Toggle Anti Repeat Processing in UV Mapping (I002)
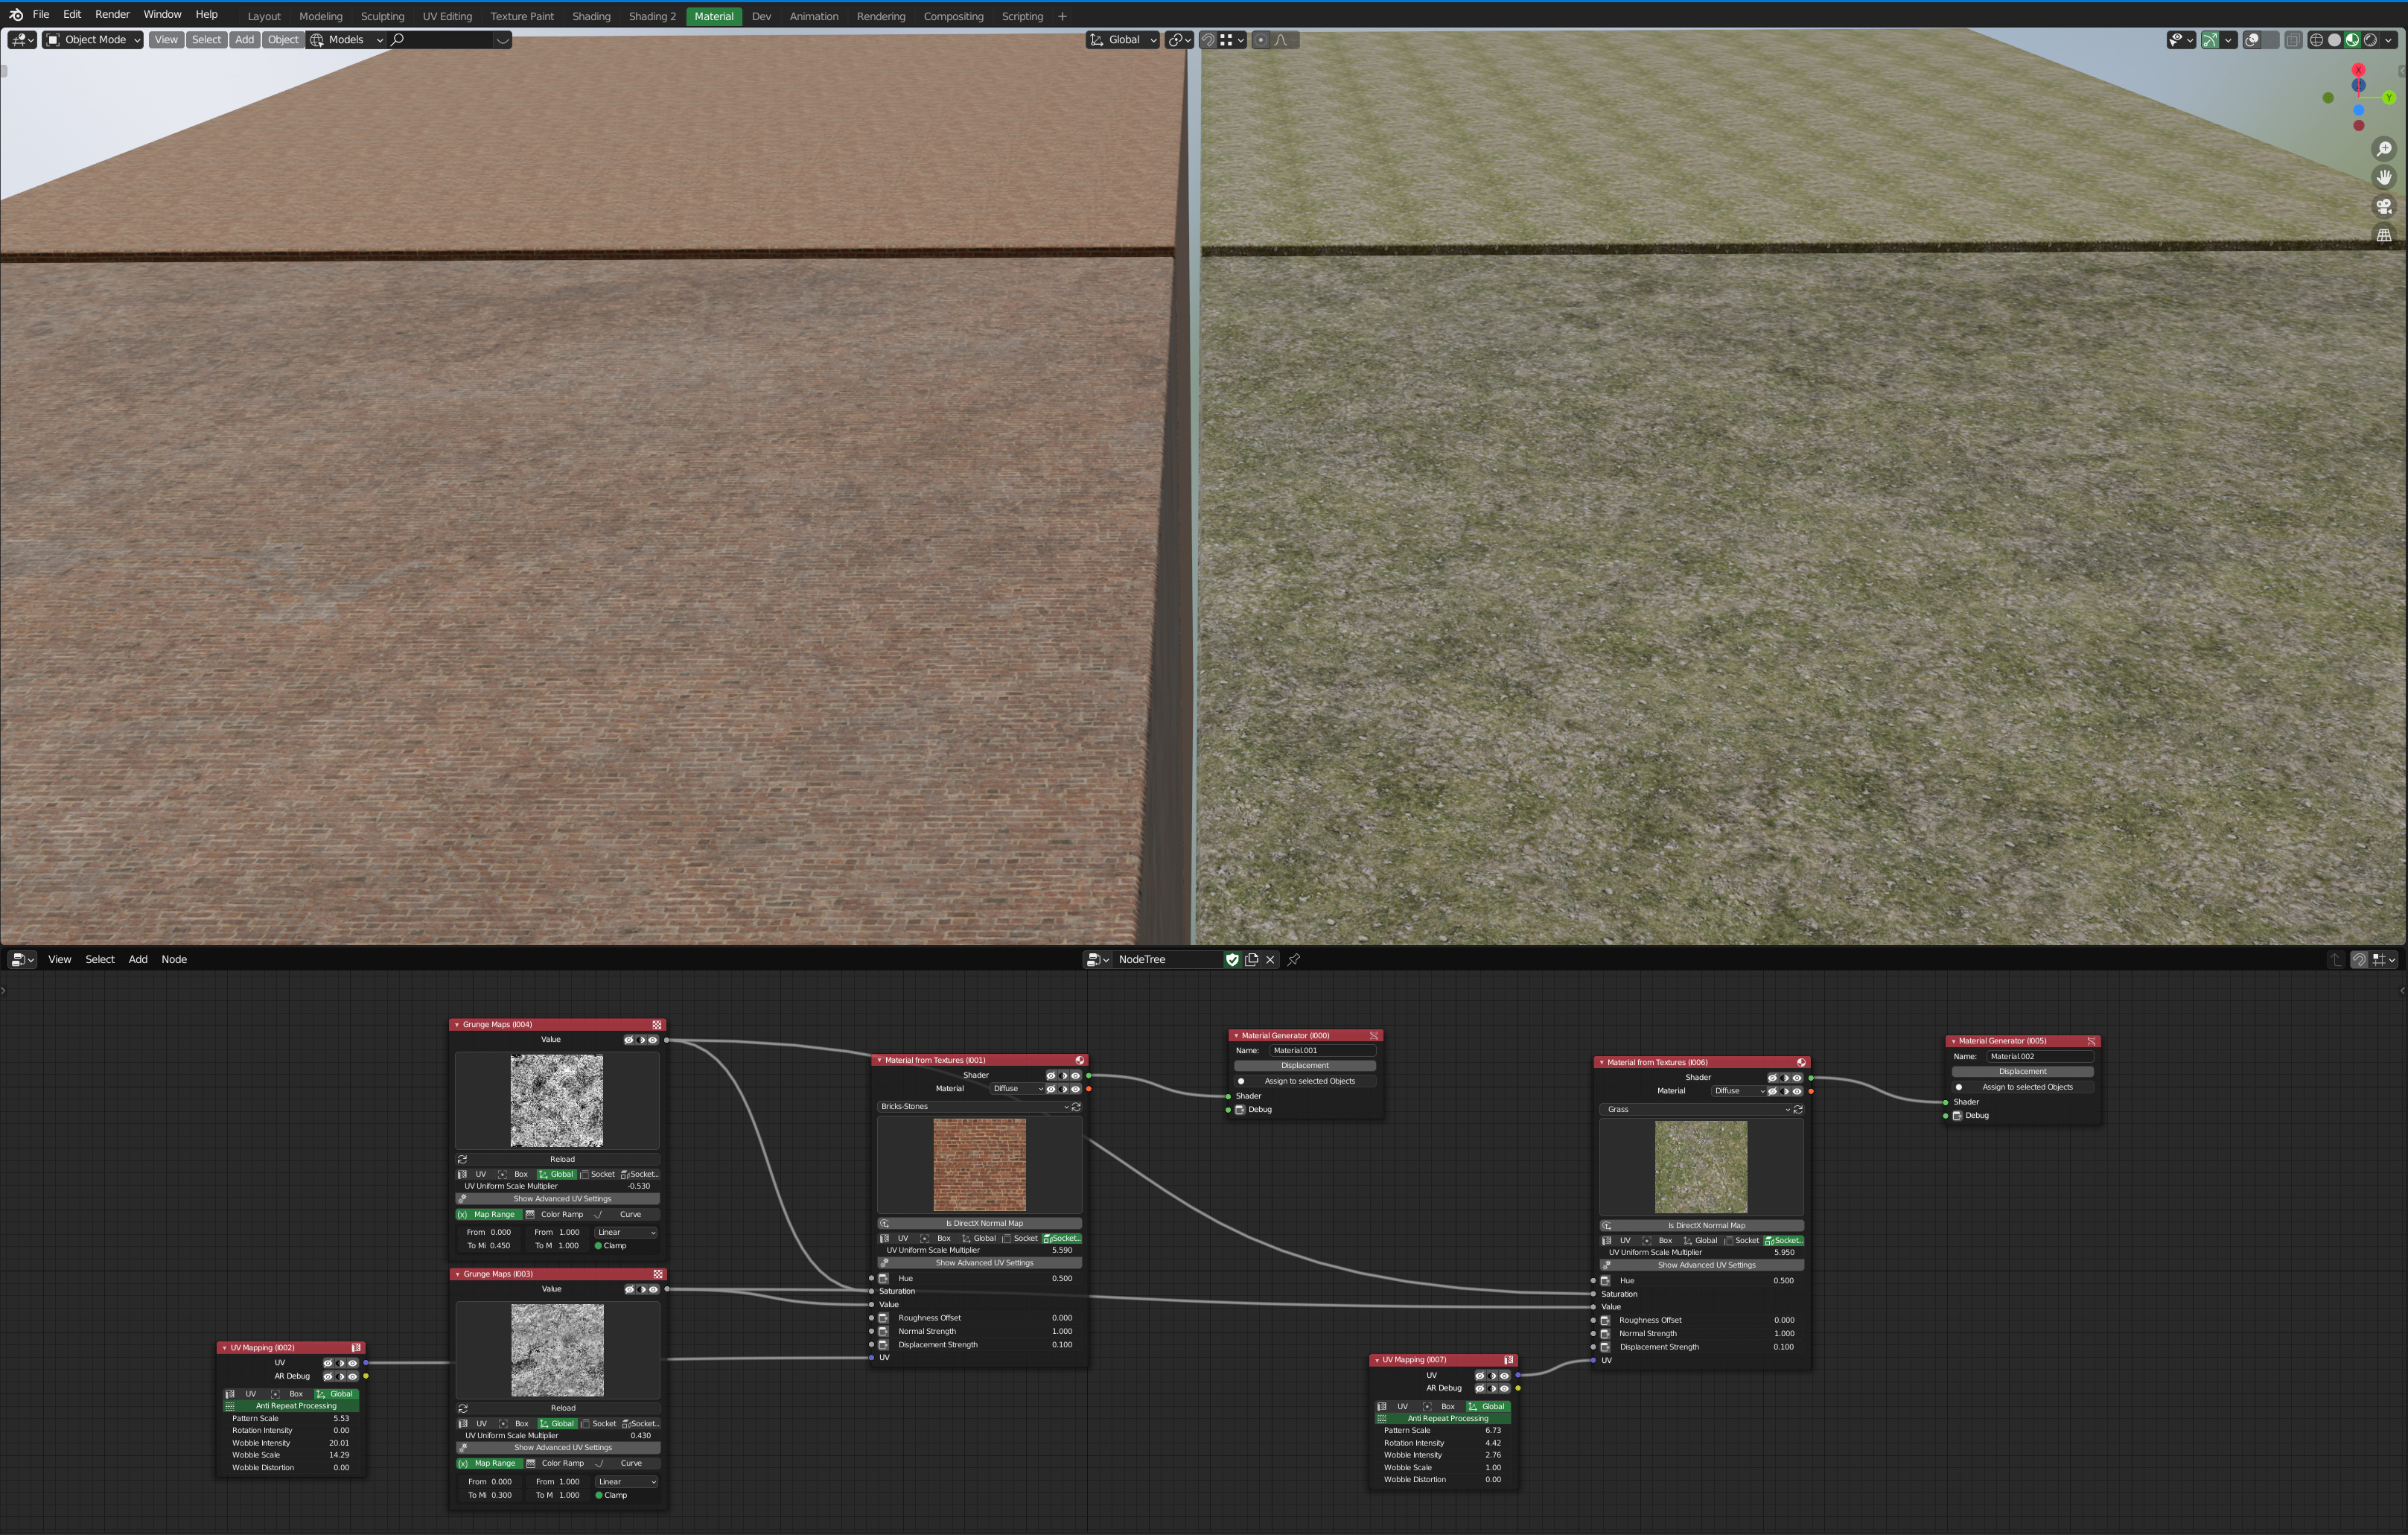Image resolution: width=2408 pixels, height=1535 pixels. pyautogui.click(x=291, y=1406)
